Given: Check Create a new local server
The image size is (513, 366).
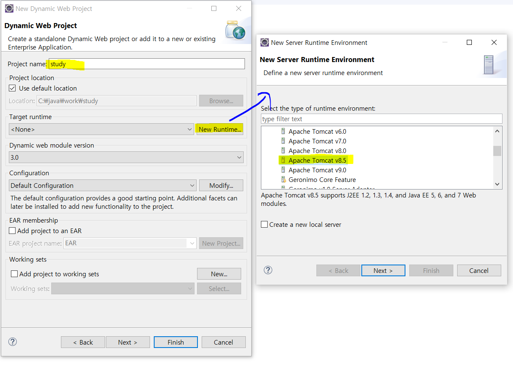Looking at the screenshot, I should (x=264, y=224).
